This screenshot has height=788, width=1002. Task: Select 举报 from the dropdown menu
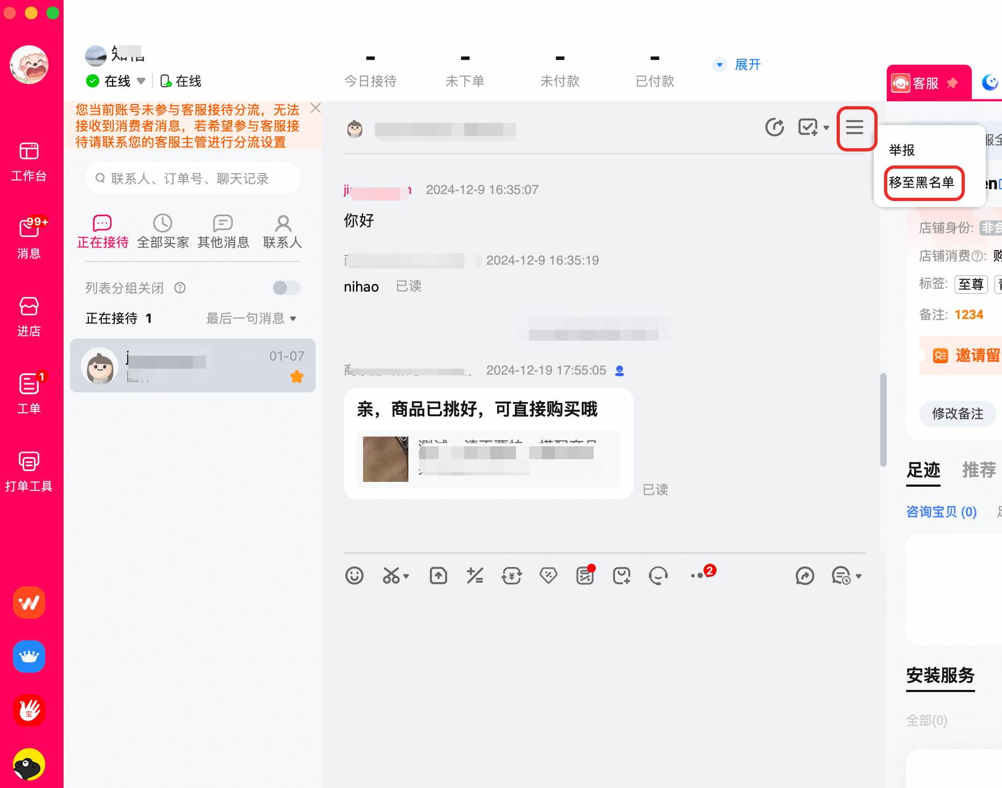pos(902,150)
